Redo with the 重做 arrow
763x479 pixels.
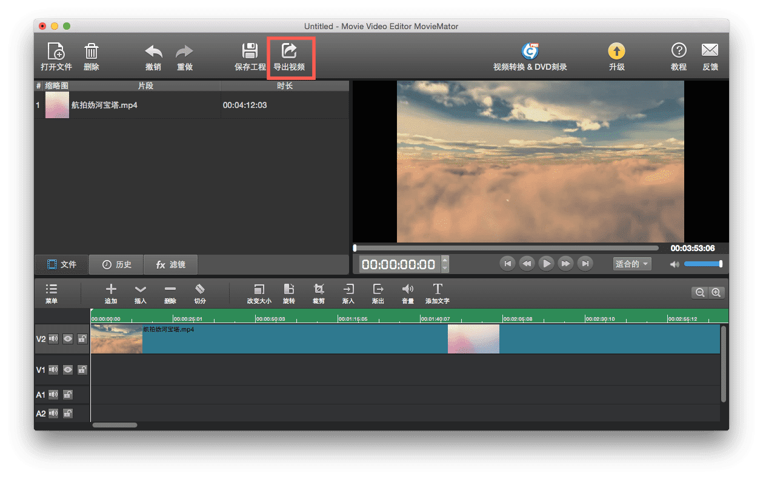(185, 57)
